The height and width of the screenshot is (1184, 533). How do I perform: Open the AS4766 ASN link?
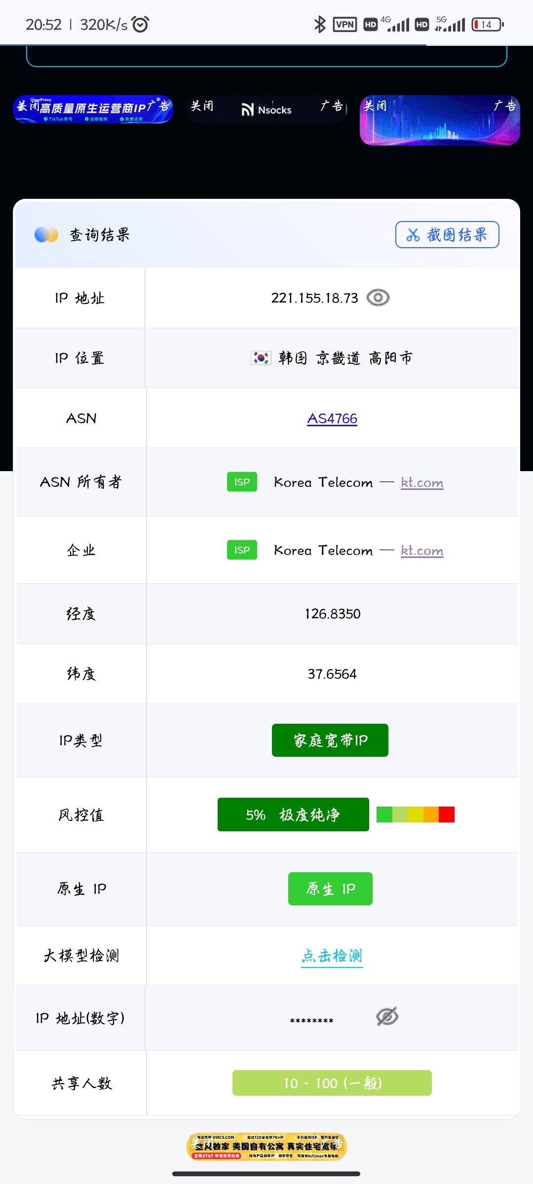coord(332,418)
